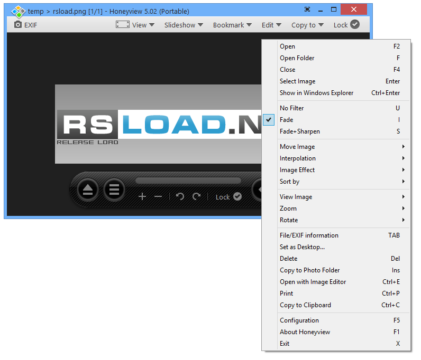This screenshot has width=421, height=360.
Task: Zoom out with the minus icon
Action: 158,197
